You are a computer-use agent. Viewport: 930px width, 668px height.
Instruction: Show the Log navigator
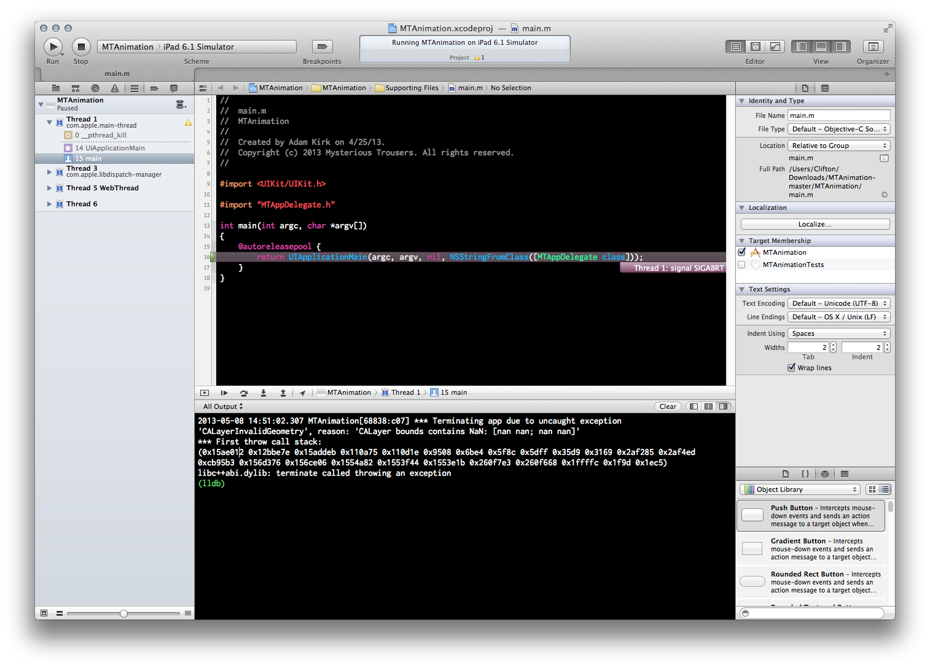click(x=174, y=88)
